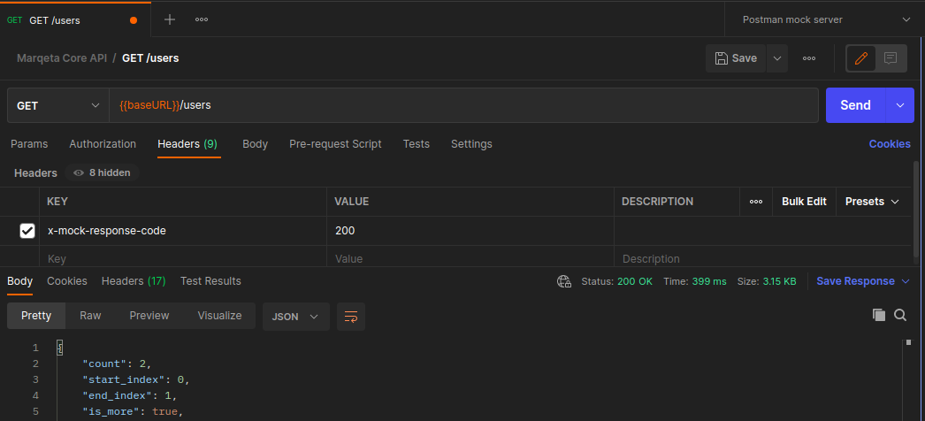Screen dimensions: 925x421
Task: Open the comments mode icon
Action: tap(891, 58)
